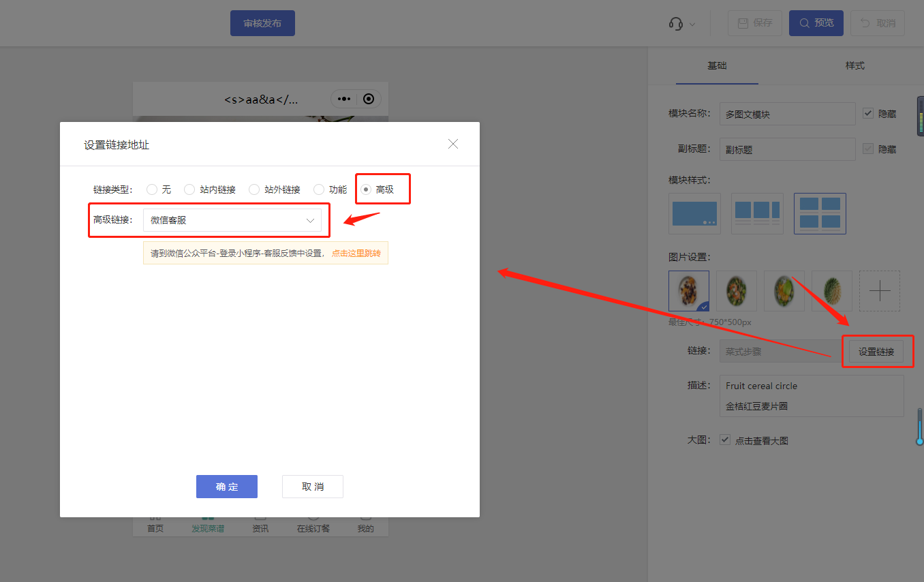Click 取消 in the link dialog
924x582 pixels.
coord(313,487)
